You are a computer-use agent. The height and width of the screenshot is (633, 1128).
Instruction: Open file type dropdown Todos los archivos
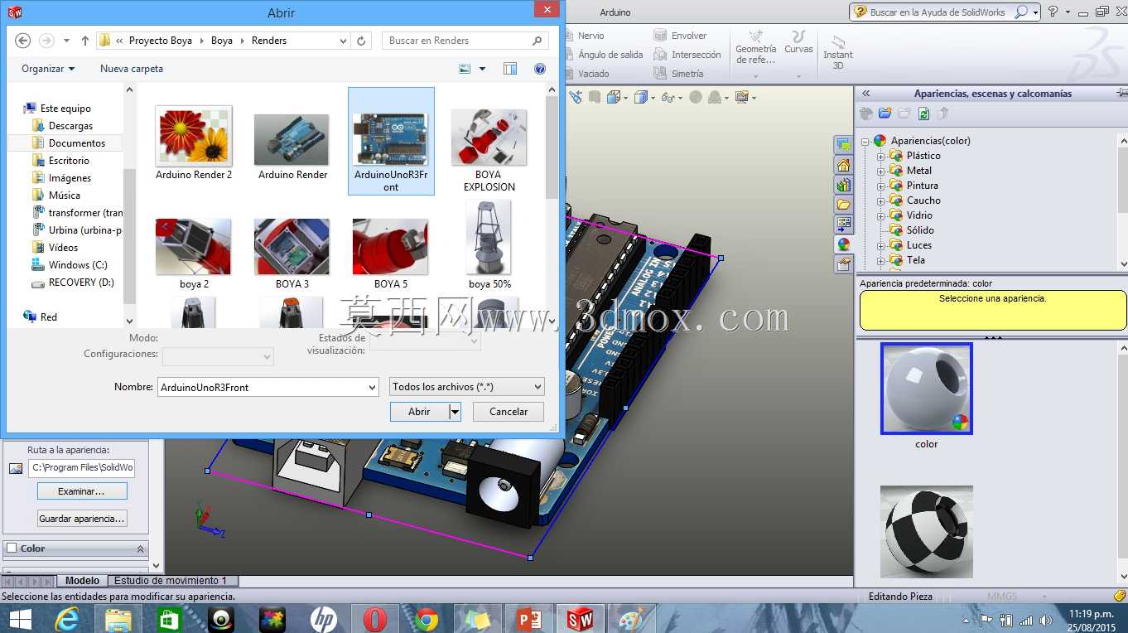coord(467,387)
